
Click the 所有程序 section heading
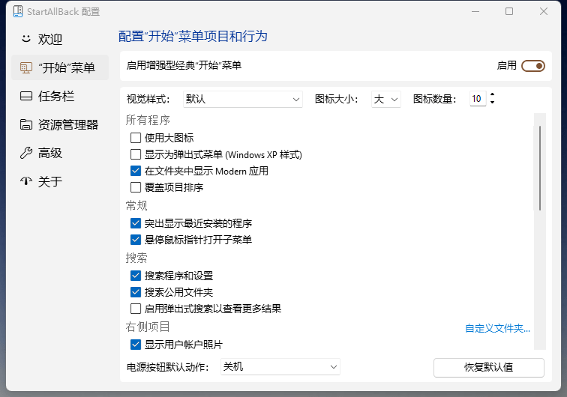pos(148,120)
